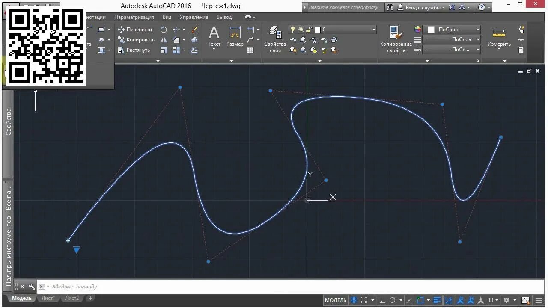The image size is (548, 308).
Task: Open the Quick Calculator icon
Action: click(521, 50)
